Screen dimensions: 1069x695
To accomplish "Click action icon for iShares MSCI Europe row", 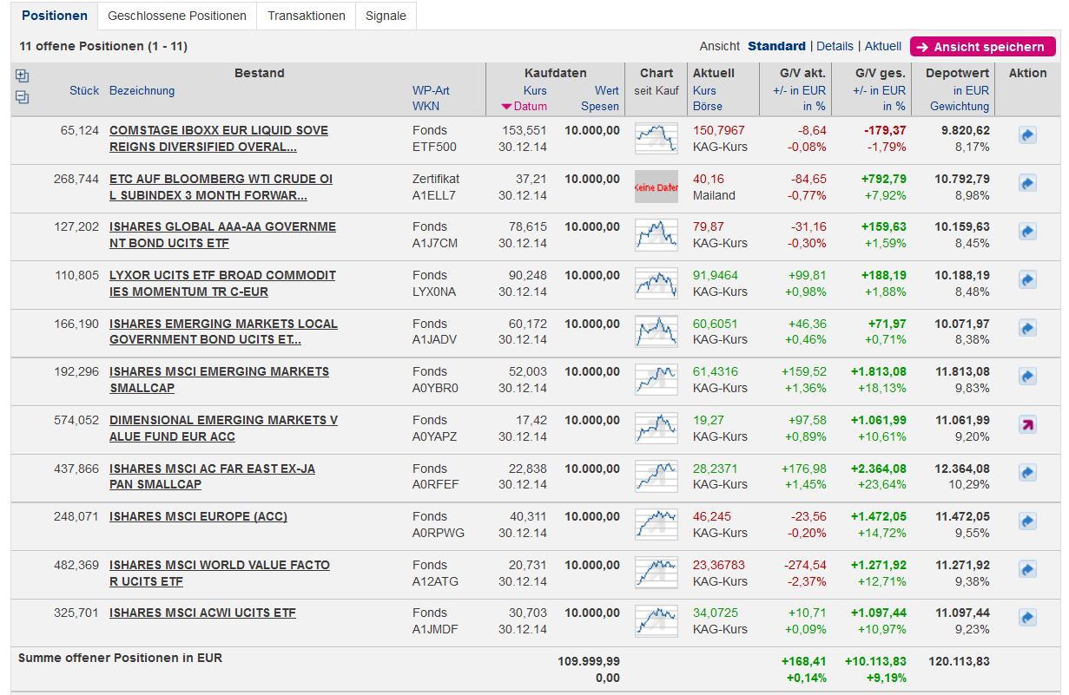I will tap(1027, 521).
